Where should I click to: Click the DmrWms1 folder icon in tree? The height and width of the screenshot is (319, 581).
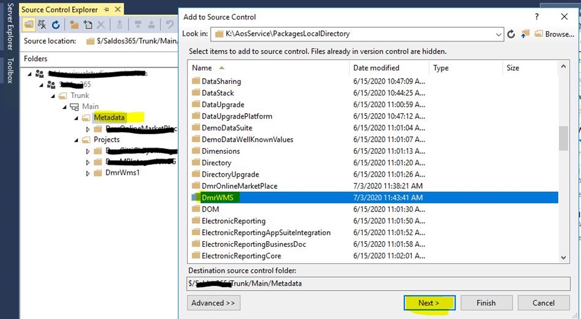click(98, 173)
